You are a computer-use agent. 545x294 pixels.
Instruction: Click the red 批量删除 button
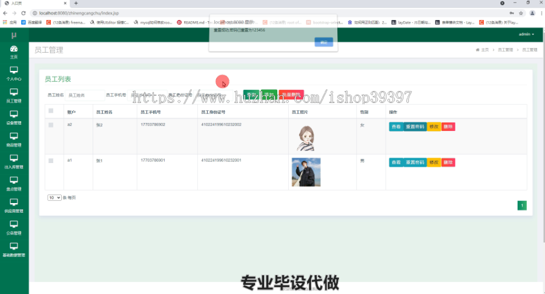coord(291,95)
